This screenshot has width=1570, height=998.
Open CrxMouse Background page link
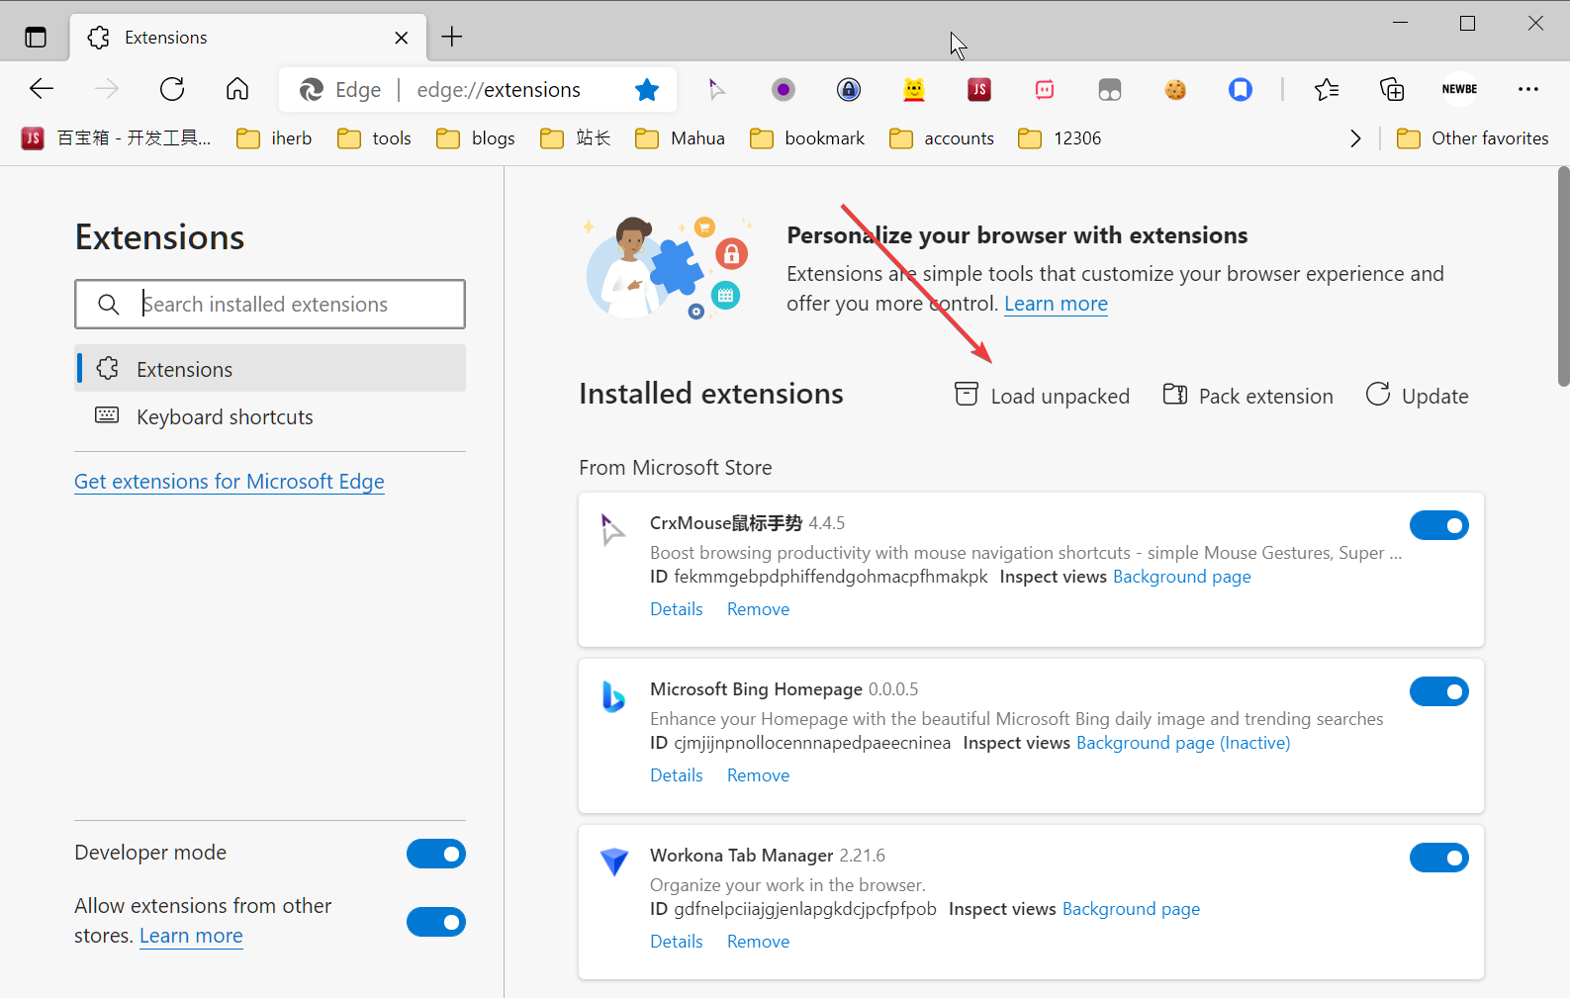coord(1182,577)
